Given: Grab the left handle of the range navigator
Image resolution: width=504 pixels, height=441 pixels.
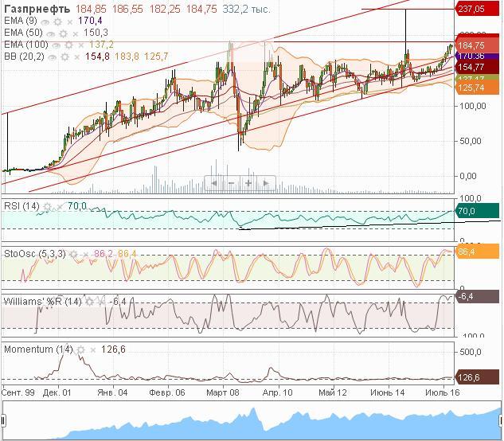Looking at the screenshot, I should [x=3, y=420].
